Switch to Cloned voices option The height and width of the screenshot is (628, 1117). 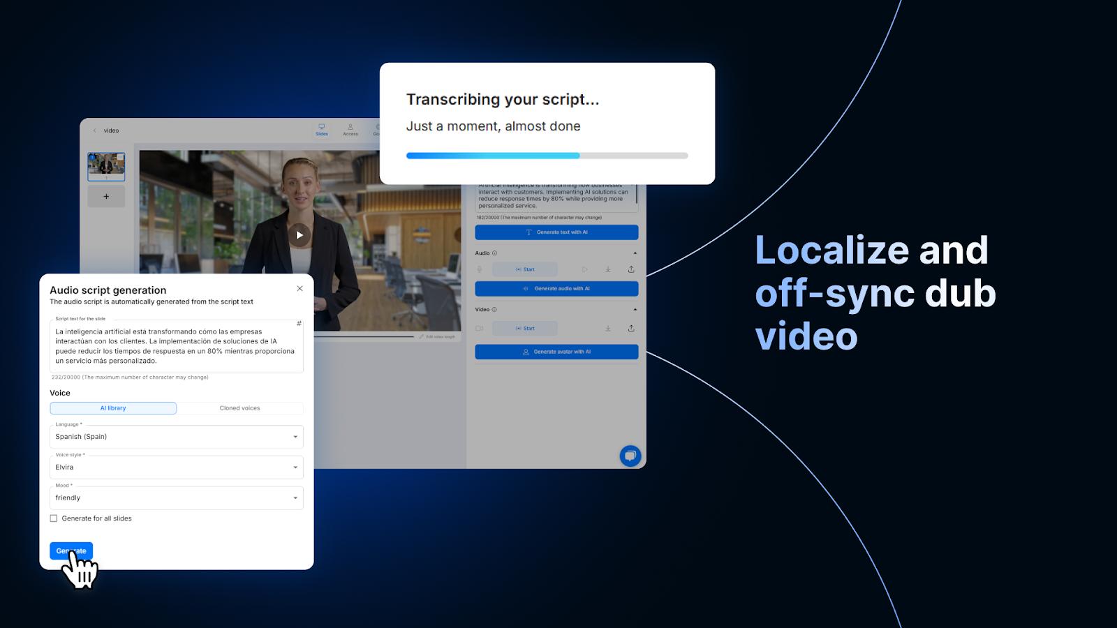(x=239, y=408)
